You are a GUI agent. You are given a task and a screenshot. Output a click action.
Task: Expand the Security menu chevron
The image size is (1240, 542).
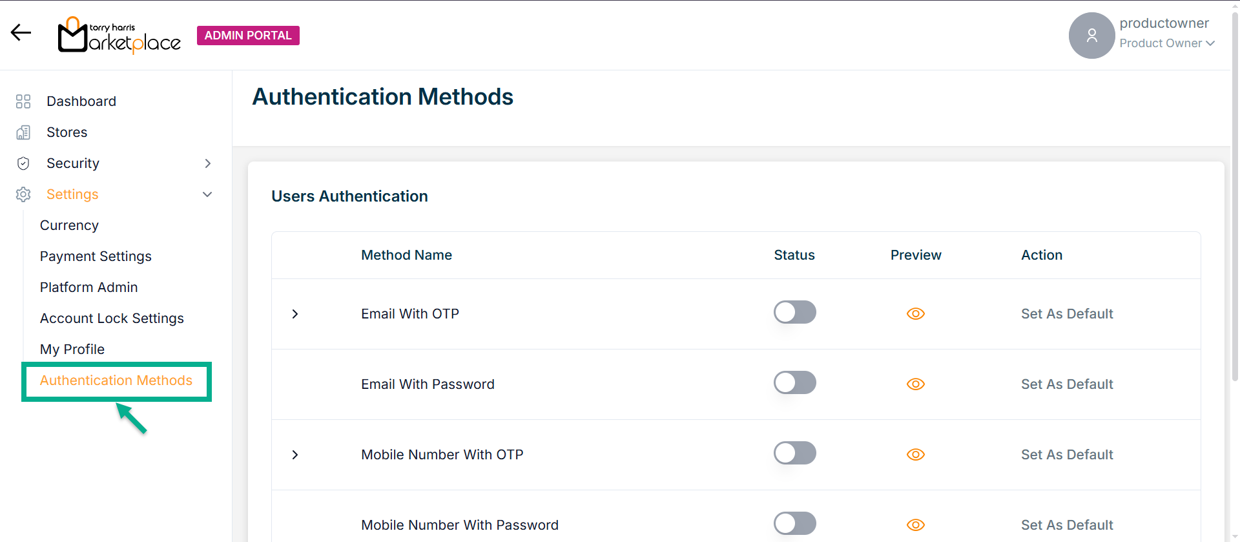coord(207,163)
